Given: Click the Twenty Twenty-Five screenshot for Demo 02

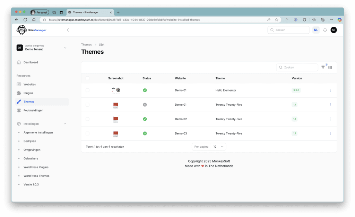Looking at the screenshot, I should (116, 119).
